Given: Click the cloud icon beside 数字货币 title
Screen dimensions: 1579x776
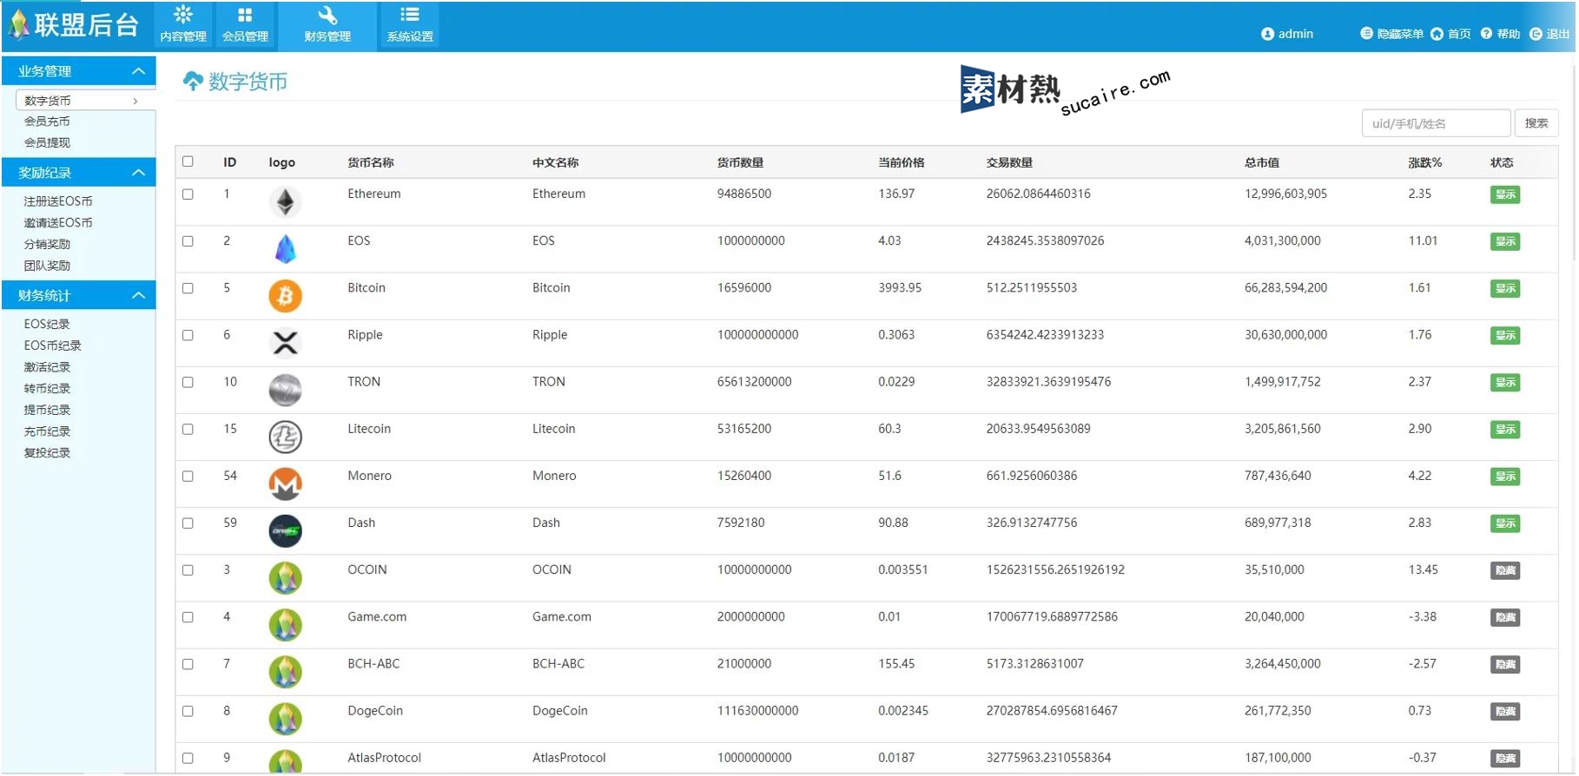Looking at the screenshot, I should [193, 82].
